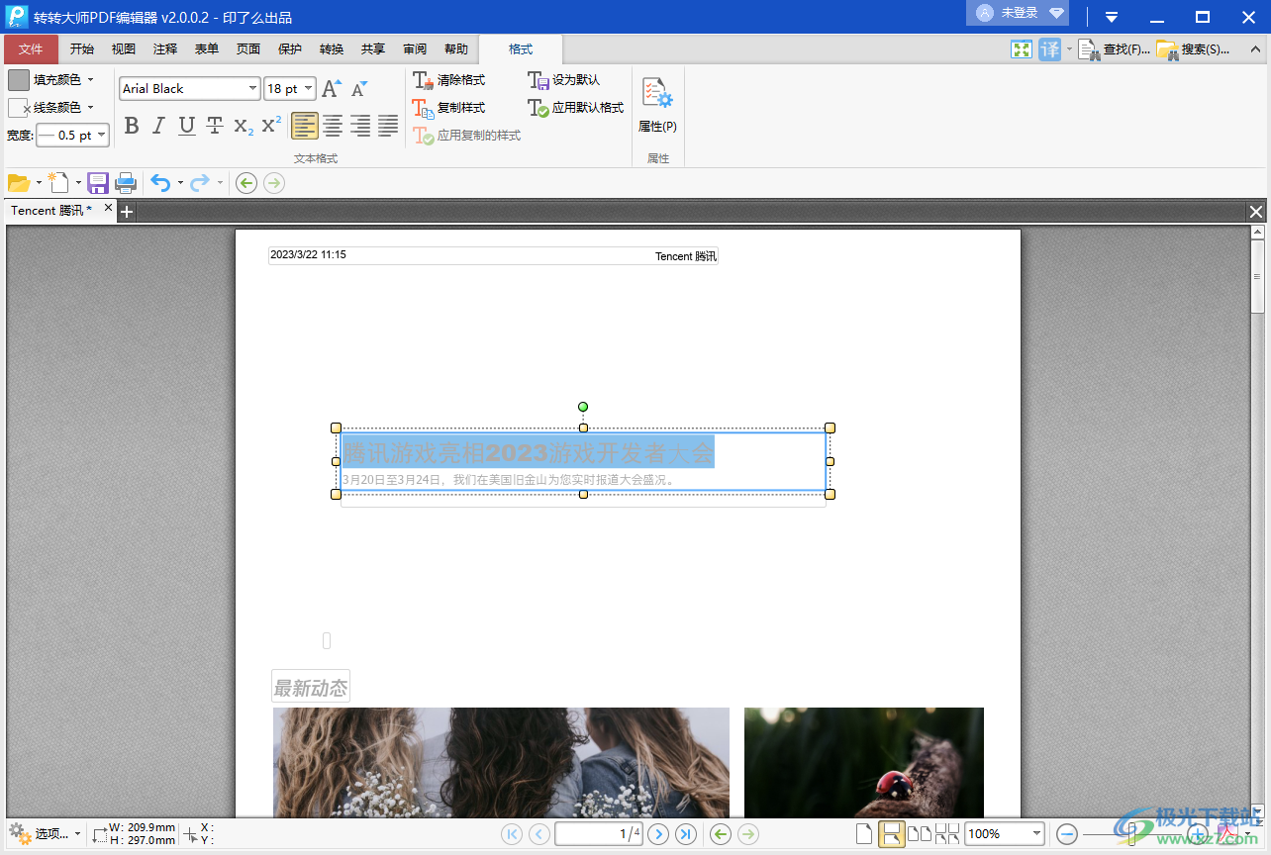Align text to the right
The width and height of the screenshot is (1271, 855).
360,126
